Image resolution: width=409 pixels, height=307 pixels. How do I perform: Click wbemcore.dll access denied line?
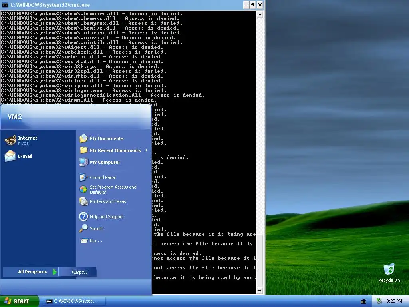91,14
